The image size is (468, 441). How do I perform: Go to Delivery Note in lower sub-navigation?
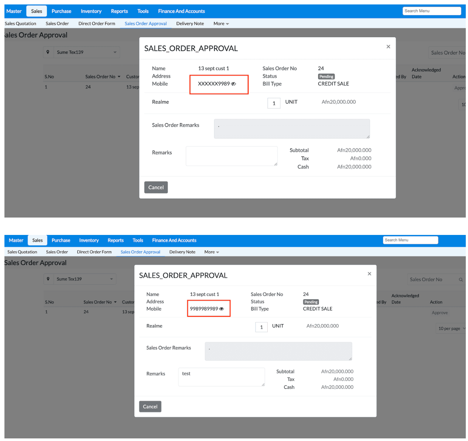[182, 252]
